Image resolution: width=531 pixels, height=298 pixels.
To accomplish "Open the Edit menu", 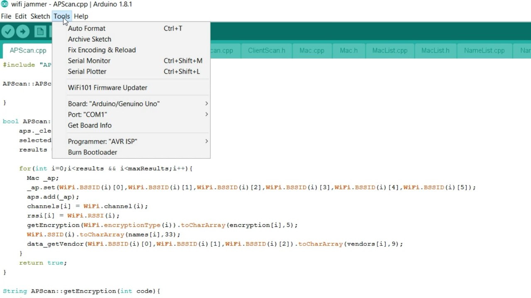I will pyautogui.click(x=21, y=16).
